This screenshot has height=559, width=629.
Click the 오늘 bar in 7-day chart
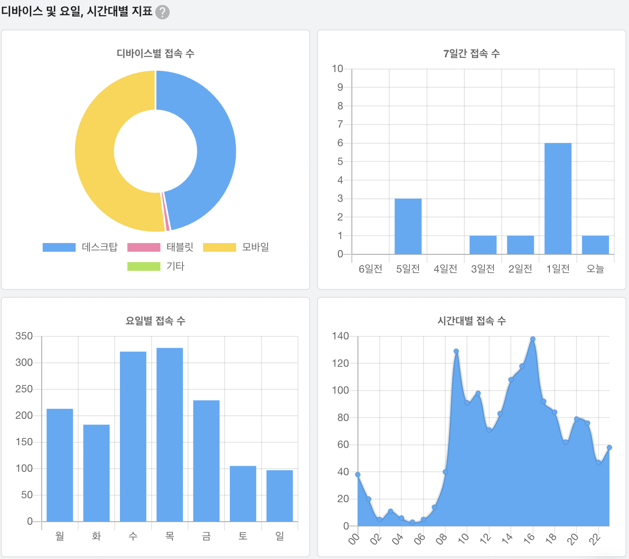coord(595,245)
